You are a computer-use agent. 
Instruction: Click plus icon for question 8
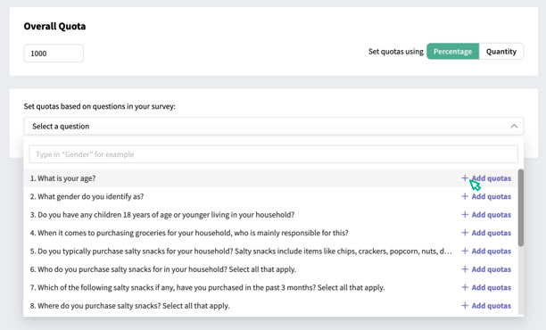coord(465,305)
